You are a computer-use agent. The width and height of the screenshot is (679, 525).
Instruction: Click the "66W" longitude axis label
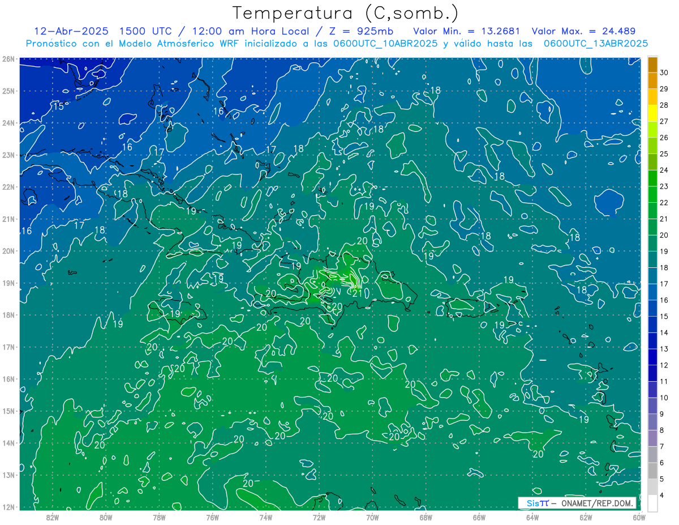pos(479,517)
